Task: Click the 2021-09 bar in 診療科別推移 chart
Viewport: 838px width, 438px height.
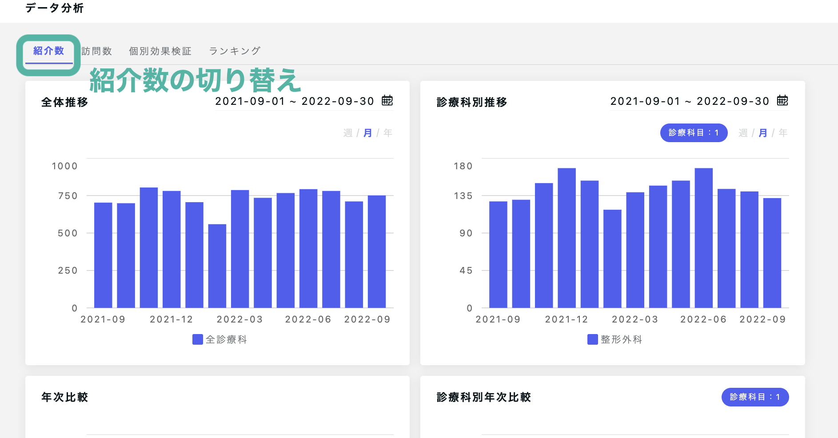Action: click(498, 255)
